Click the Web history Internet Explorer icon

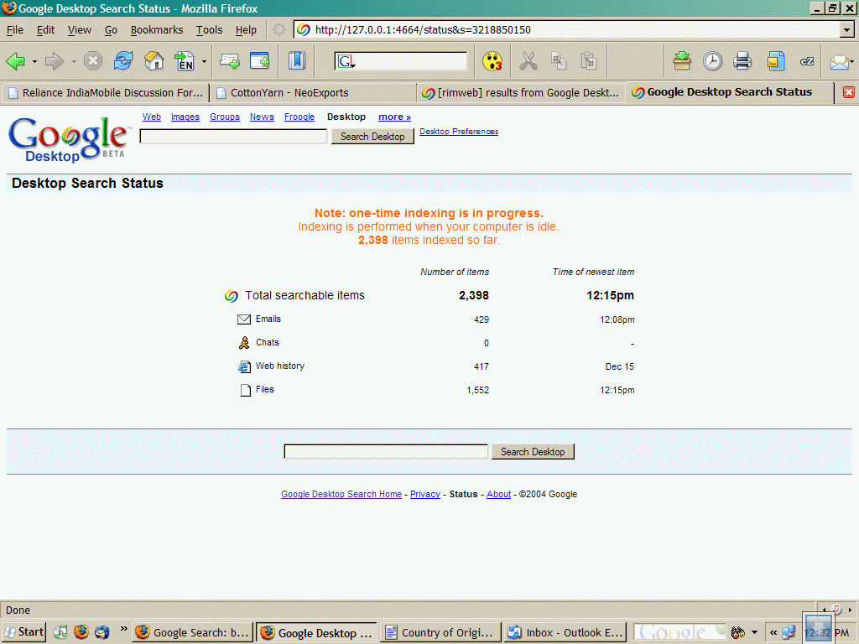coord(244,366)
